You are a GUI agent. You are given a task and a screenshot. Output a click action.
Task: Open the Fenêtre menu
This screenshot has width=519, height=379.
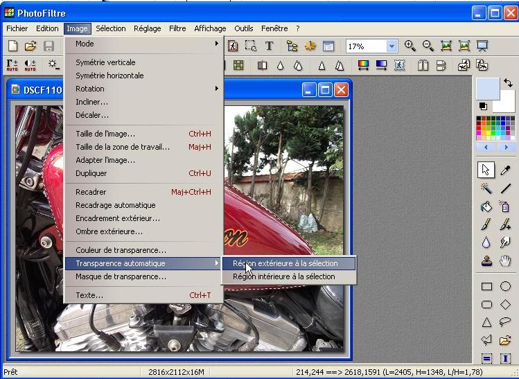click(274, 28)
